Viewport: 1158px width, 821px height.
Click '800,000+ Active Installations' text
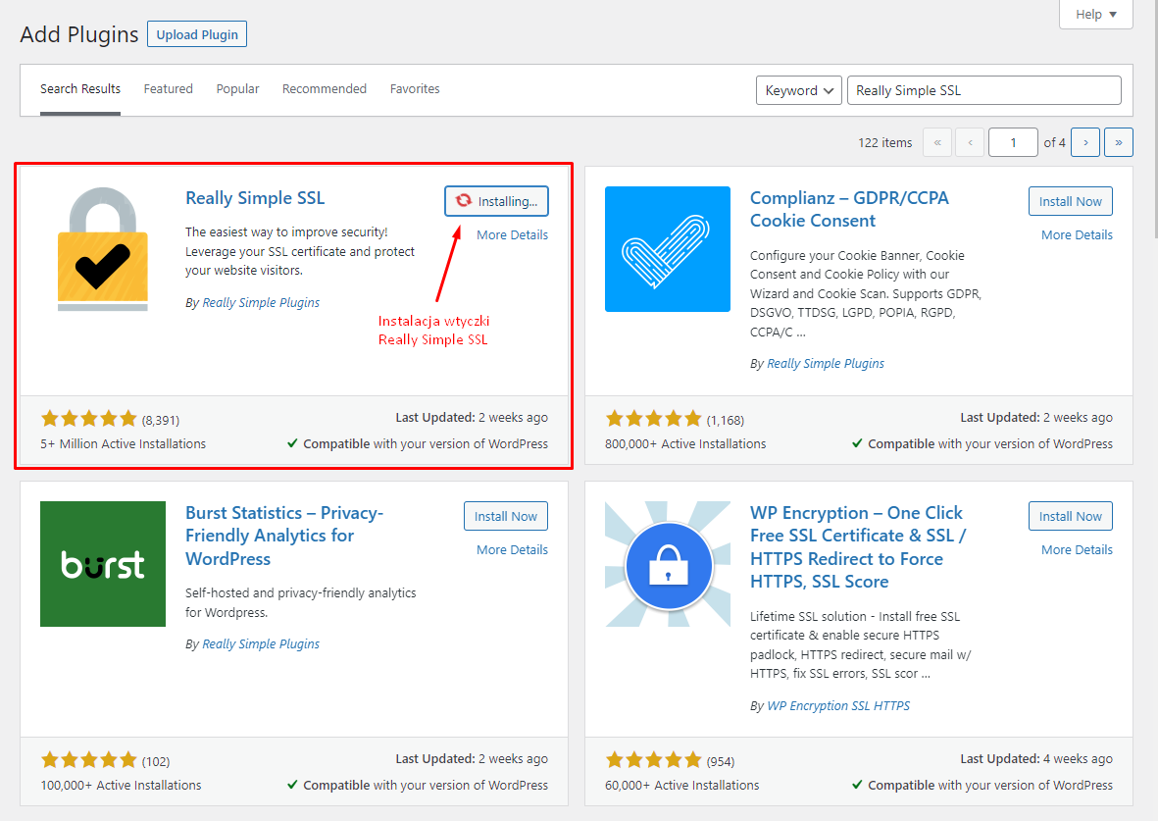[x=685, y=443]
